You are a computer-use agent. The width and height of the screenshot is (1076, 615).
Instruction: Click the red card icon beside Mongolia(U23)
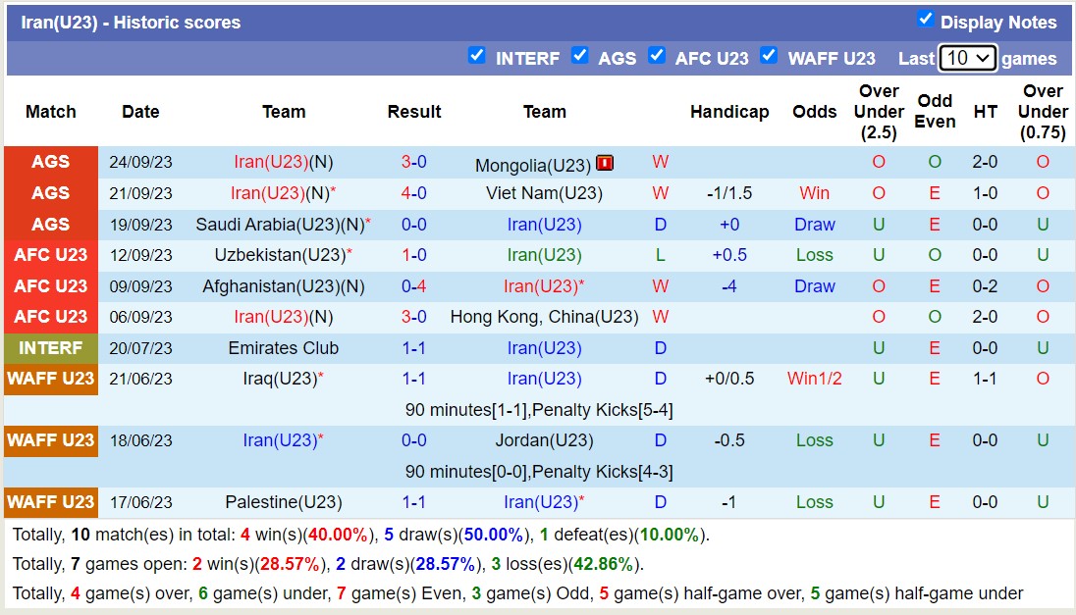[605, 163]
